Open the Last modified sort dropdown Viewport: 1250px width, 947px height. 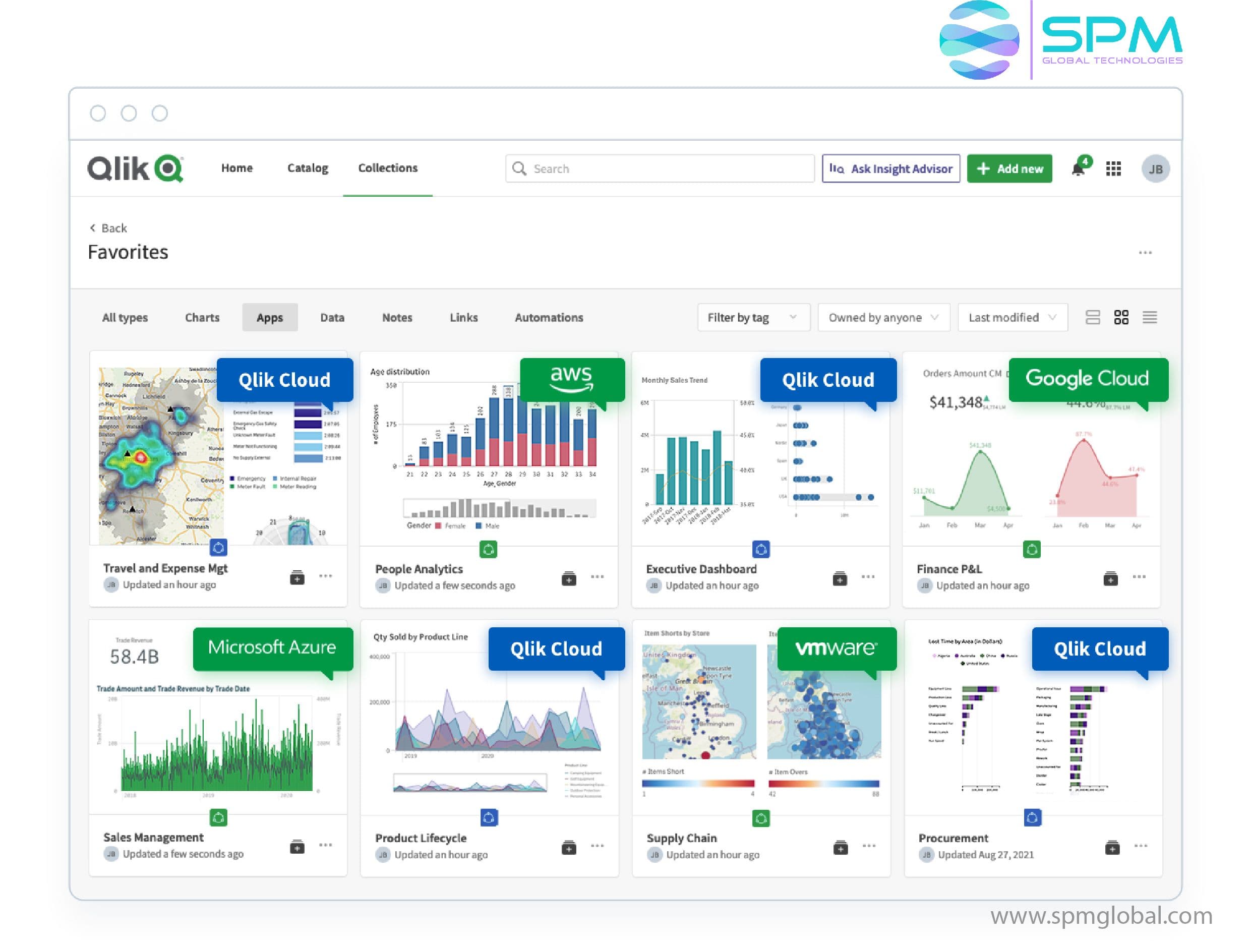1012,318
